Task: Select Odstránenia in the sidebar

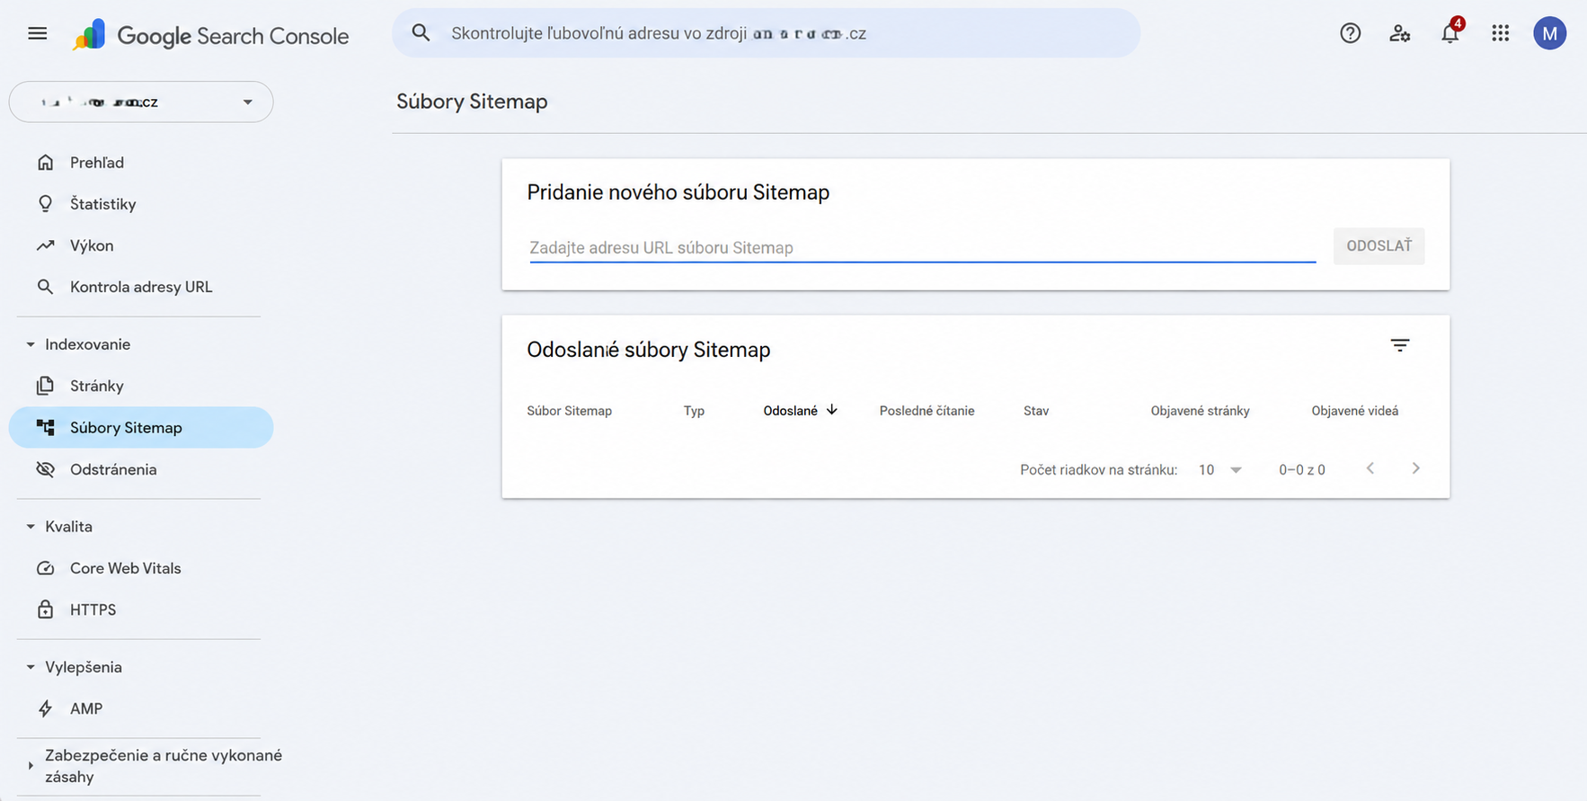Action: (x=113, y=469)
